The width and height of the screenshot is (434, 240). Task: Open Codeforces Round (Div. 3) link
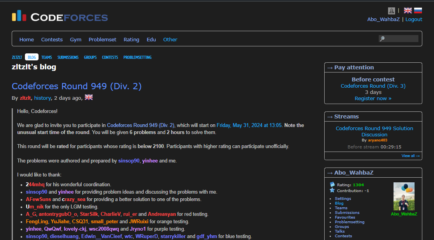tap(373, 86)
